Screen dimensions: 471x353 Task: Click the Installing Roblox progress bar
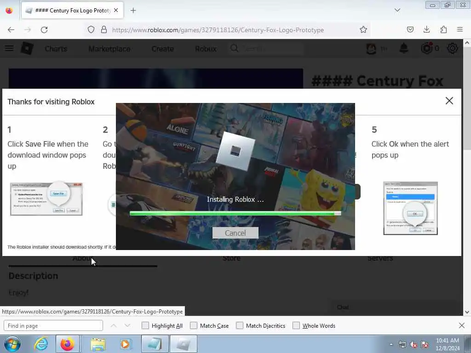pyautogui.click(x=235, y=213)
